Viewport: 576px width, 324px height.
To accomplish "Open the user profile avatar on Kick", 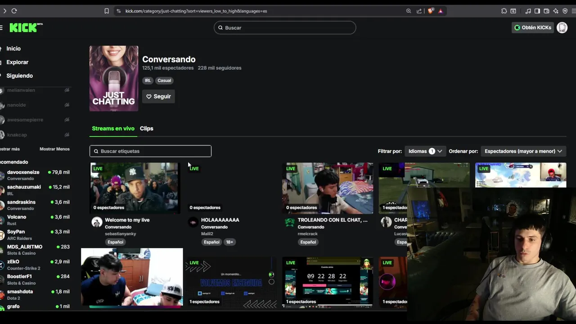I will [x=562, y=27].
